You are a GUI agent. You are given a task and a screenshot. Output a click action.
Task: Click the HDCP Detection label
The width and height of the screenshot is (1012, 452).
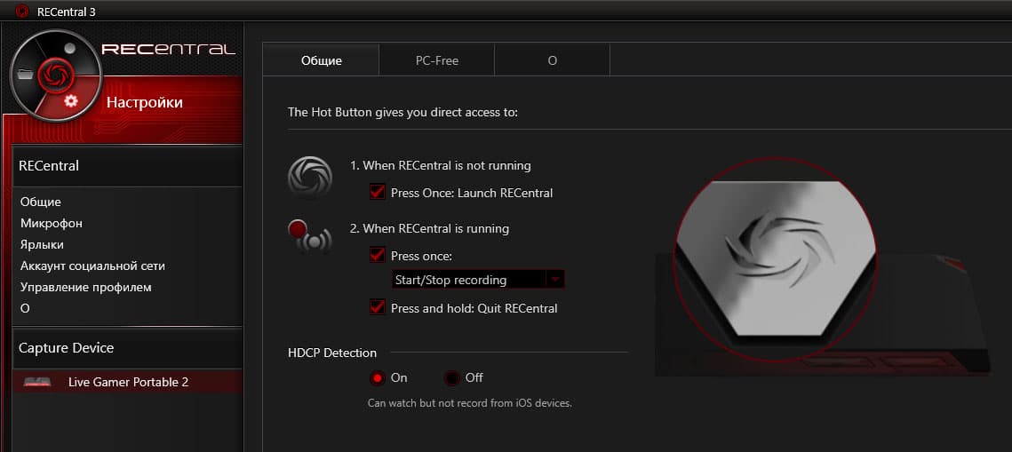point(332,353)
